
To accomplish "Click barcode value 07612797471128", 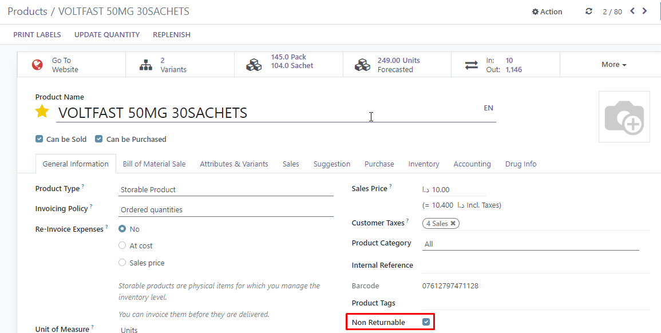I will (x=450, y=286).
